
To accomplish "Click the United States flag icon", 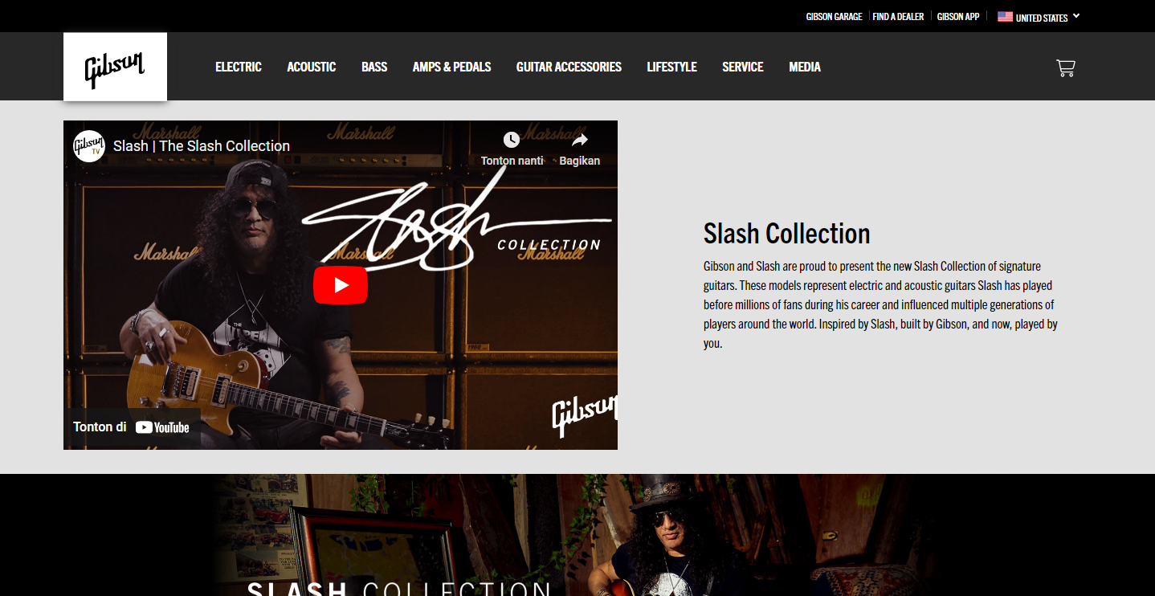I will (x=1005, y=16).
